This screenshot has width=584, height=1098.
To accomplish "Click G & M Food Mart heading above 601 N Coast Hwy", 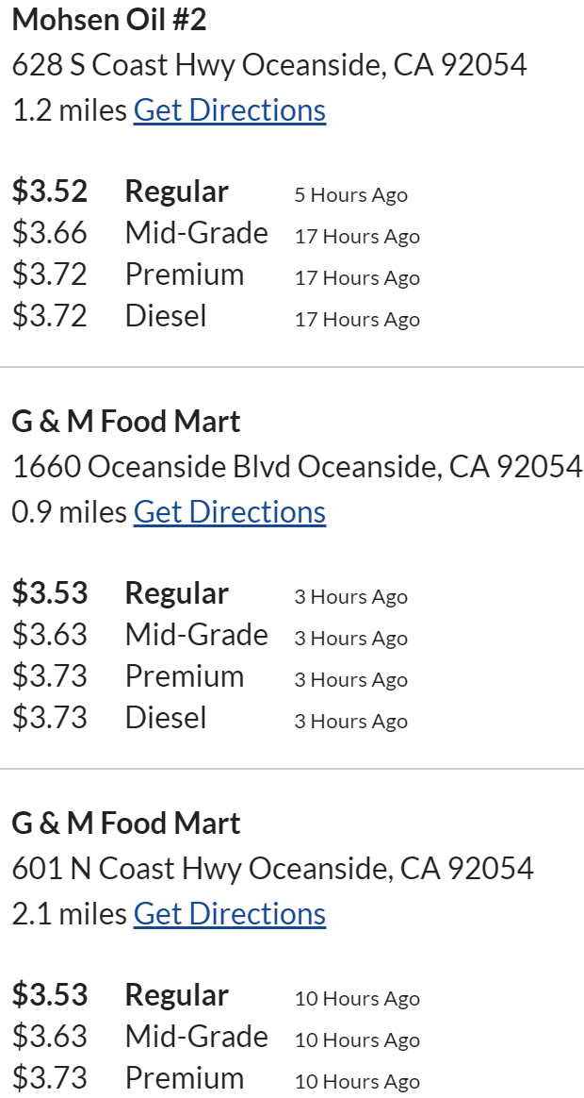I will click(x=126, y=823).
